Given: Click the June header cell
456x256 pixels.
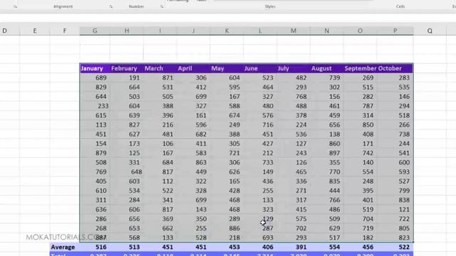Looking at the screenshot, I should (x=260, y=68).
